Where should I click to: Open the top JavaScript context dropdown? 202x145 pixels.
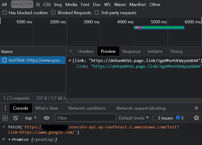[x=31, y=118]
